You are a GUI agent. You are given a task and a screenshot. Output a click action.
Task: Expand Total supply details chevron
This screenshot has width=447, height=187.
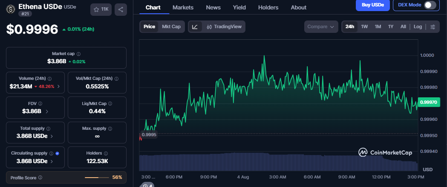(52, 136)
